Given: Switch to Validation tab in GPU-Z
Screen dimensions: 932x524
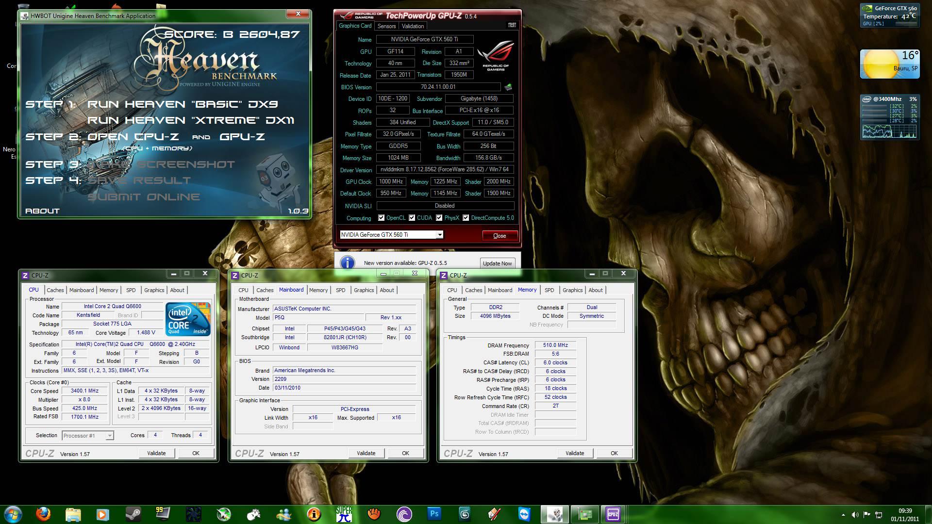Looking at the screenshot, I should tap(413, 26).
